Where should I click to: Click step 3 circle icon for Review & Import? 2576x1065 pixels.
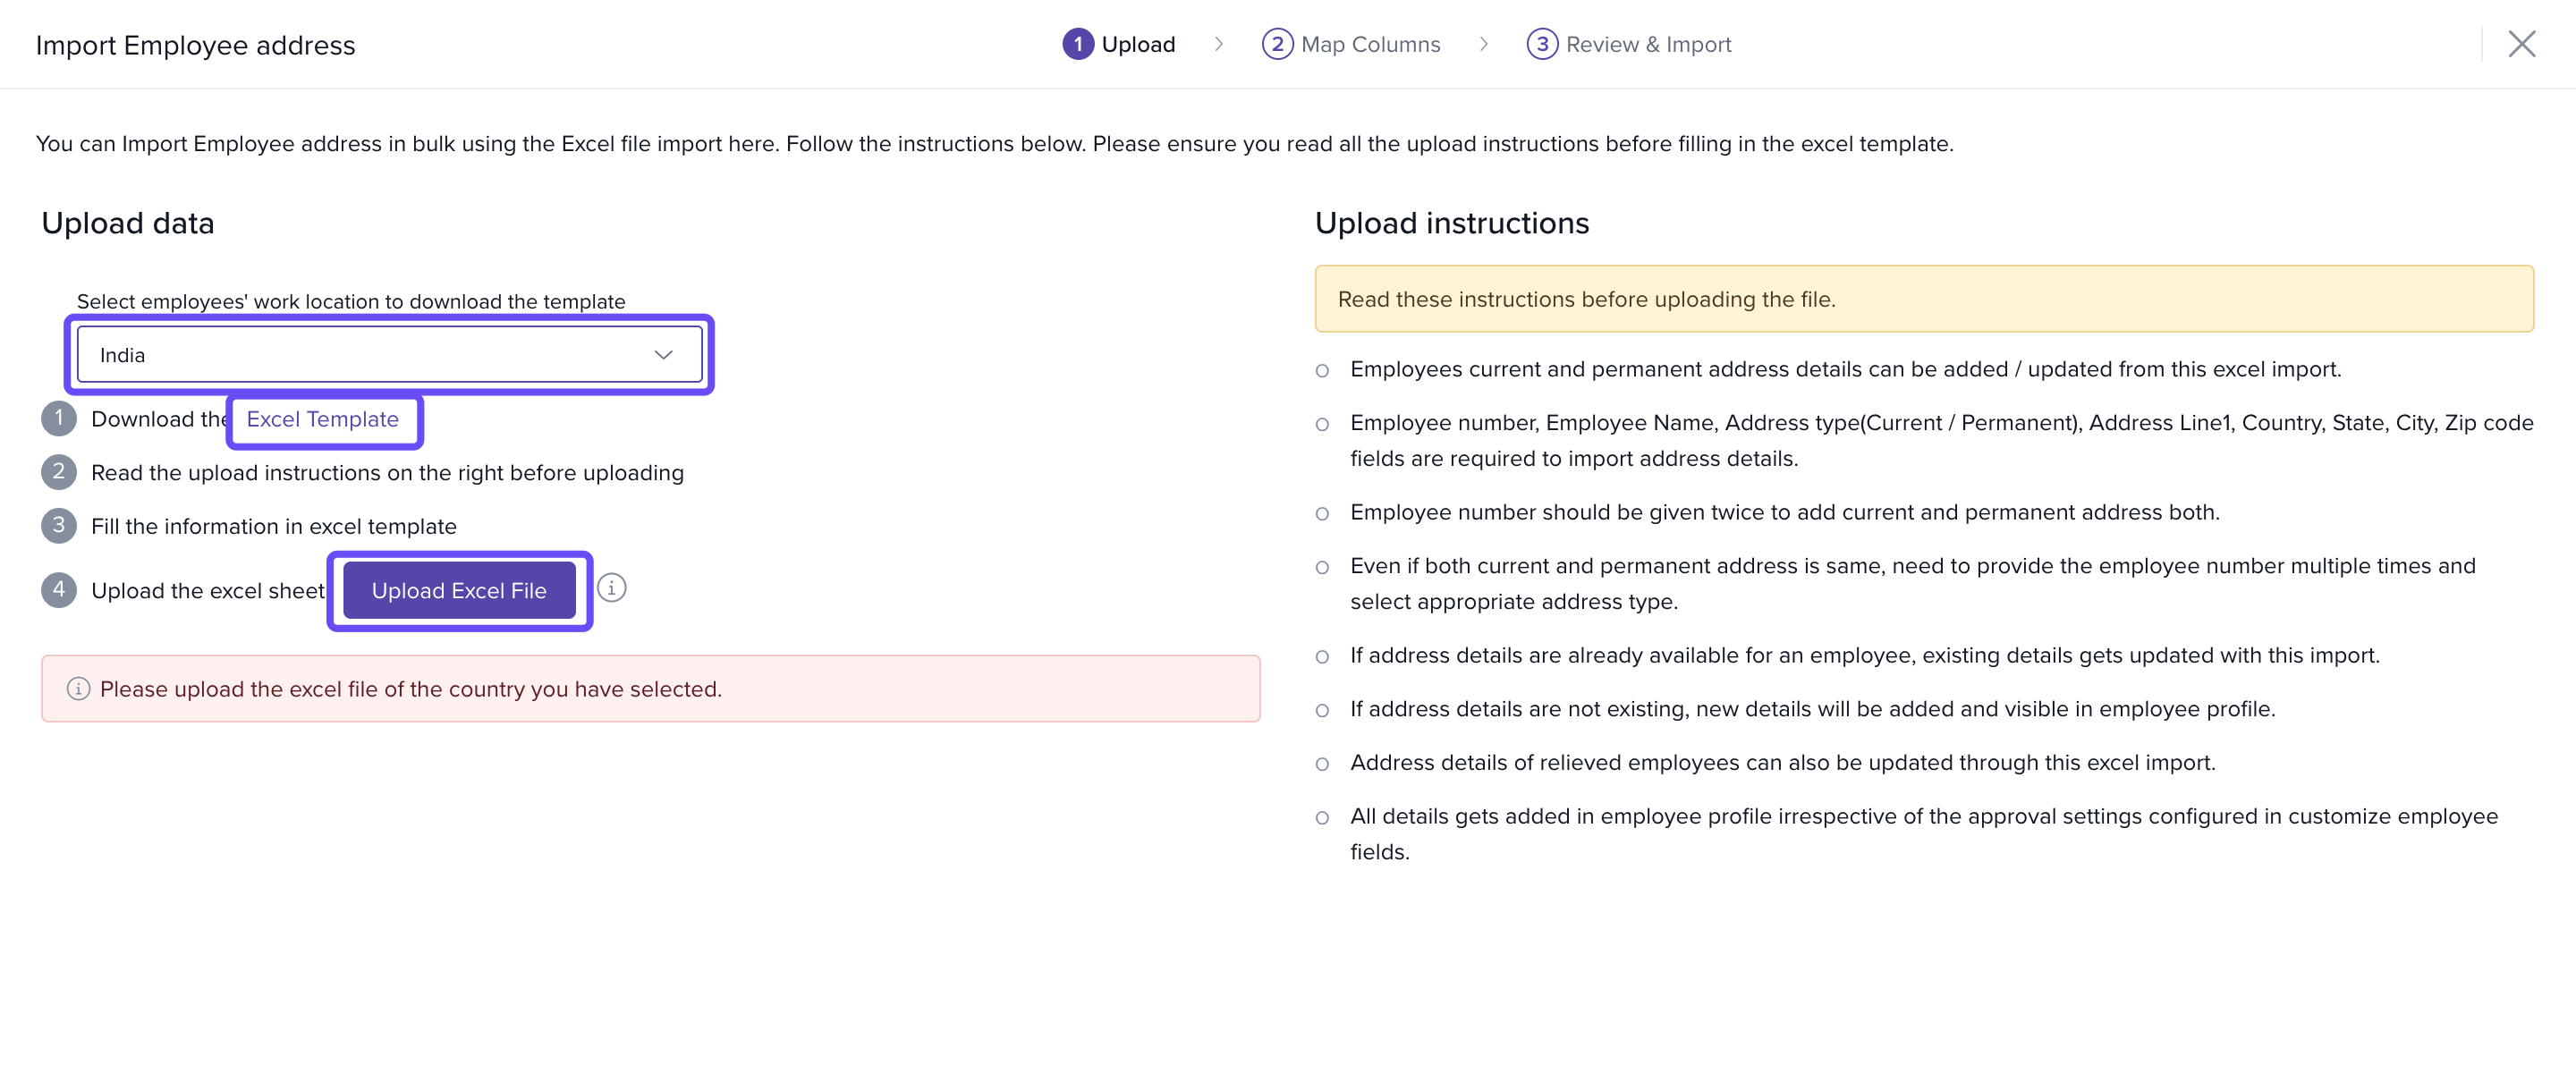pyautogui.click(x=1541, y=44)
